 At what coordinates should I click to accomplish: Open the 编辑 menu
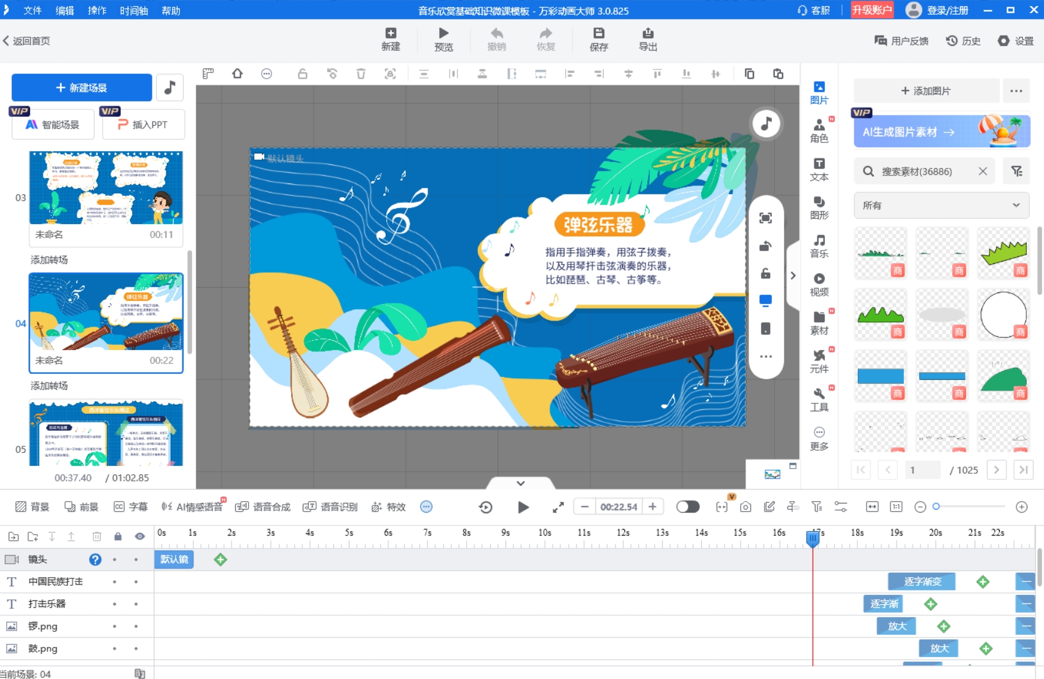point(64,10)
